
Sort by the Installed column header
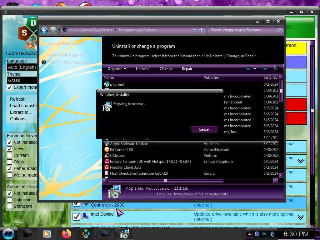pos(270,77)
